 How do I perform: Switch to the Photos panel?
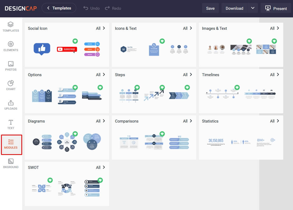point(11,66)
